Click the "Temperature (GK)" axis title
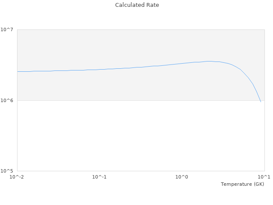 pos(242,184)
